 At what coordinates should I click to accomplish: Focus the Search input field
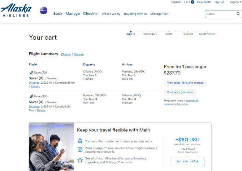click(x=221, y=14)
